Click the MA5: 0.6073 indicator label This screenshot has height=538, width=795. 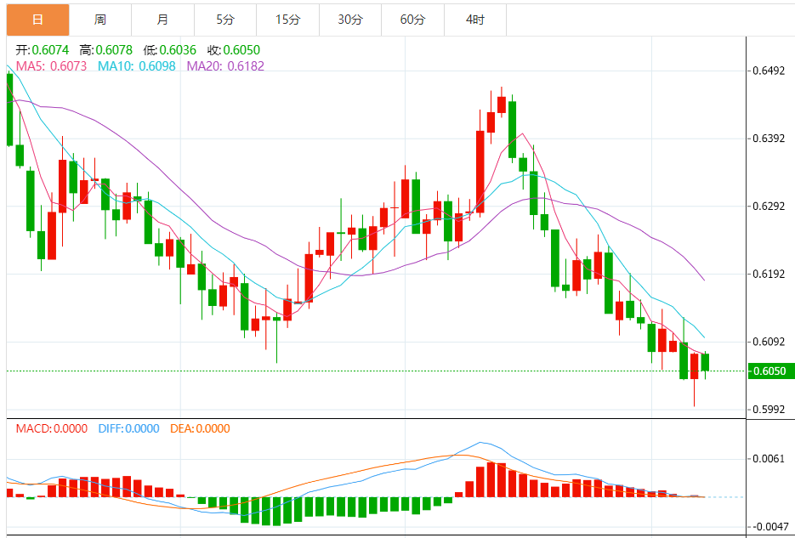pos(51,65)
